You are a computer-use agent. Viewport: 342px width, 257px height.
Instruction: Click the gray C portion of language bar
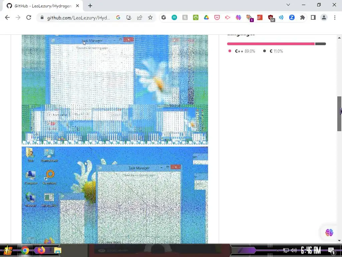click(321, 44)
